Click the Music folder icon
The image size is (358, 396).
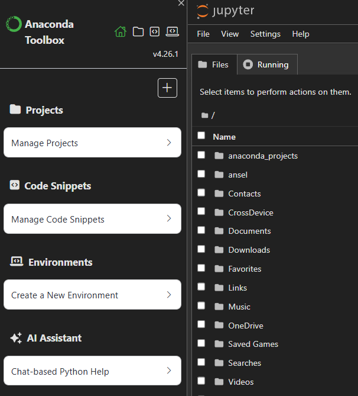[219, 307]
